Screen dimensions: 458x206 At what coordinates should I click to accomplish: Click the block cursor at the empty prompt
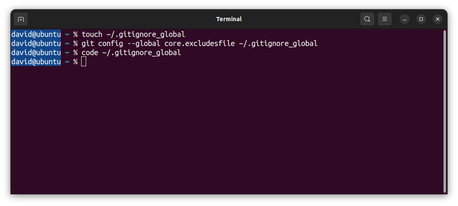tap(84, 62)
